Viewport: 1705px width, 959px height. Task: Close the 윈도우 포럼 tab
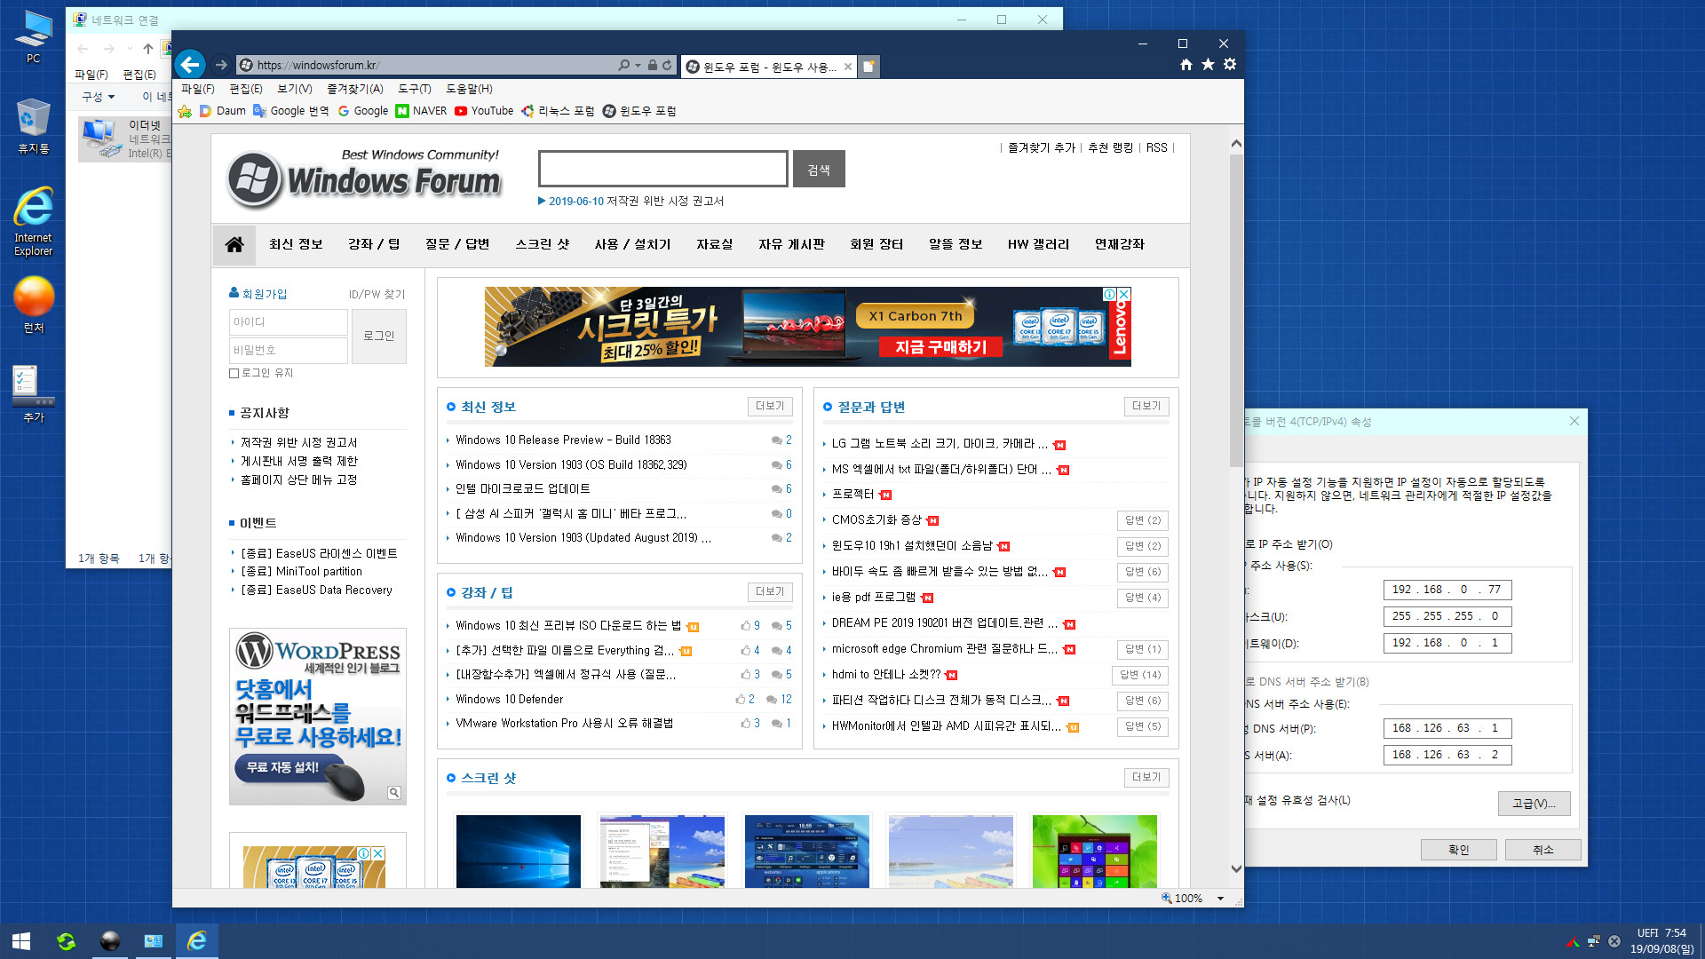(x=848, y=67)
